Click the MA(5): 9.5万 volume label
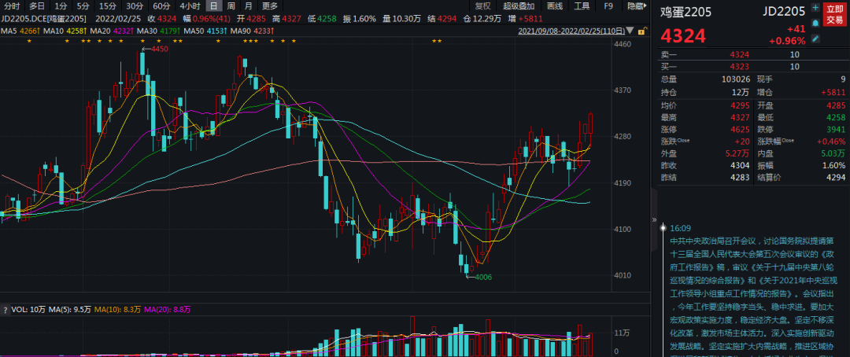Screen dimensions: 850x357 pyautogui.click(x=70, y=310)
